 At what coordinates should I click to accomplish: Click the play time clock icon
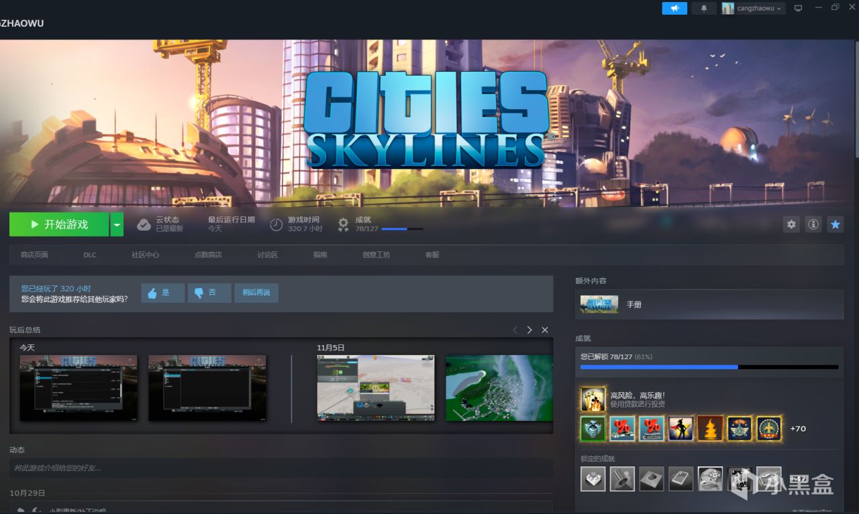276,224
